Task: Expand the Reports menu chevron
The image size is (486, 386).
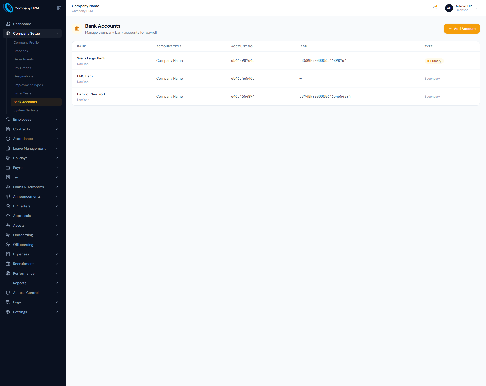Action: 57,283
